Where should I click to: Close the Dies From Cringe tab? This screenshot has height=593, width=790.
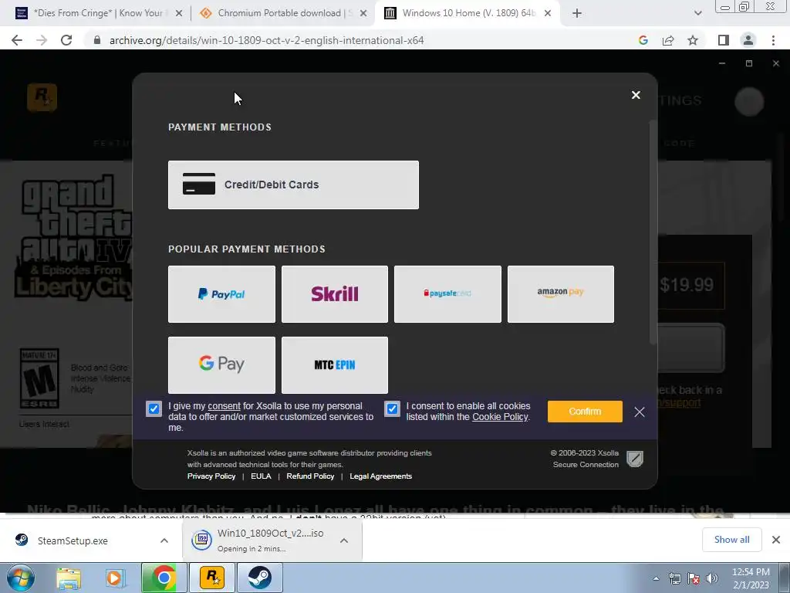click(179, 14)
